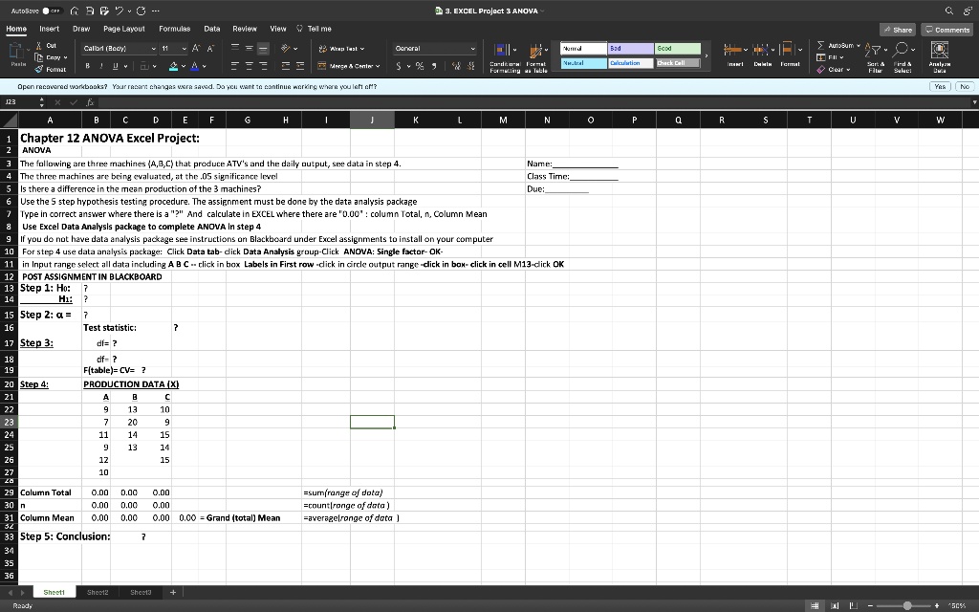Toggle Bottom Align button

pyautogui.click(x=264, y=48)
